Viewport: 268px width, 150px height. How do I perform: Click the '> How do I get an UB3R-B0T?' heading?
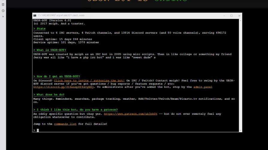[57, 76]
